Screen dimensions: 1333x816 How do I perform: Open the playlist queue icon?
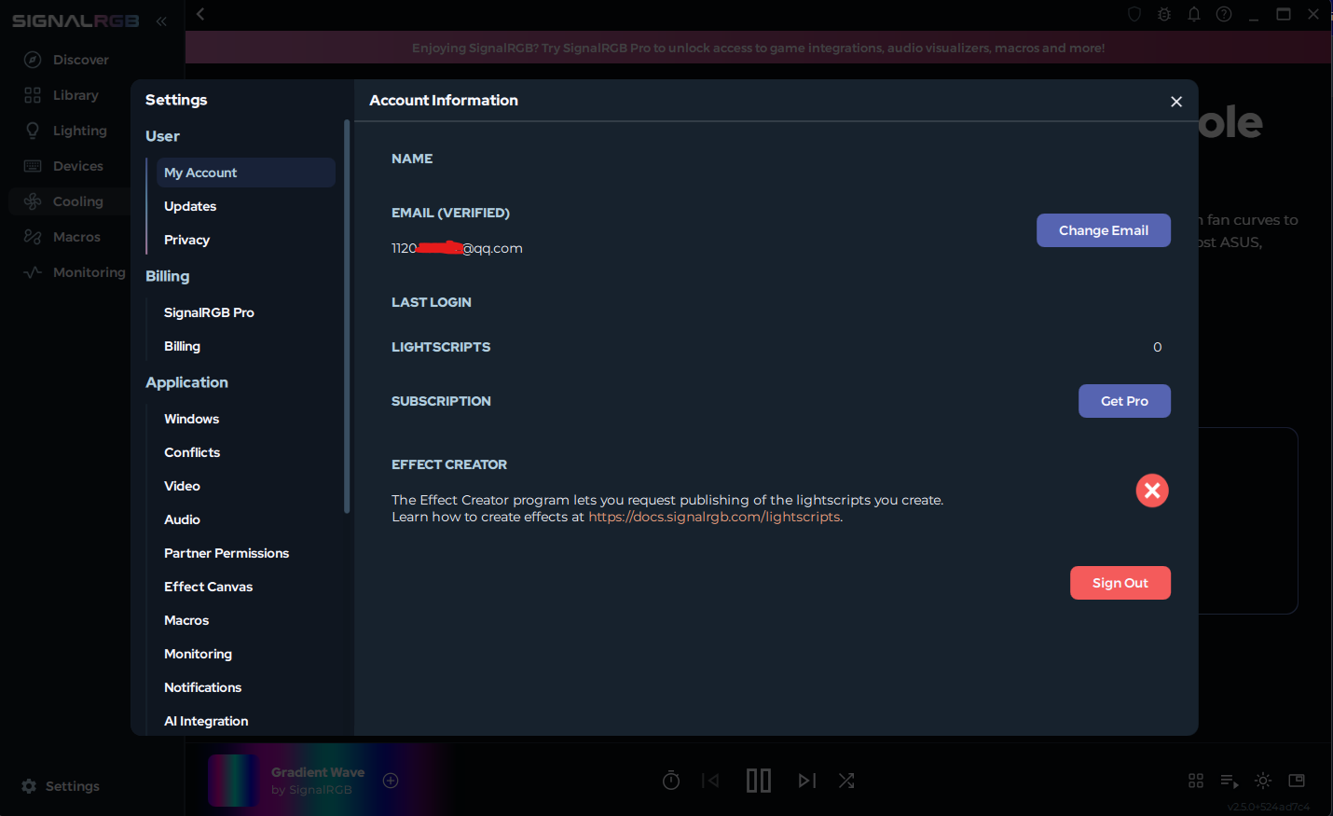[1230, 781]
